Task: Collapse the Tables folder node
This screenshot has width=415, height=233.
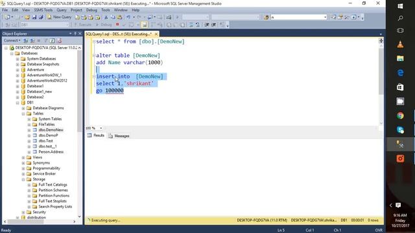Action: pyautogui.click(x=23, y=114)
